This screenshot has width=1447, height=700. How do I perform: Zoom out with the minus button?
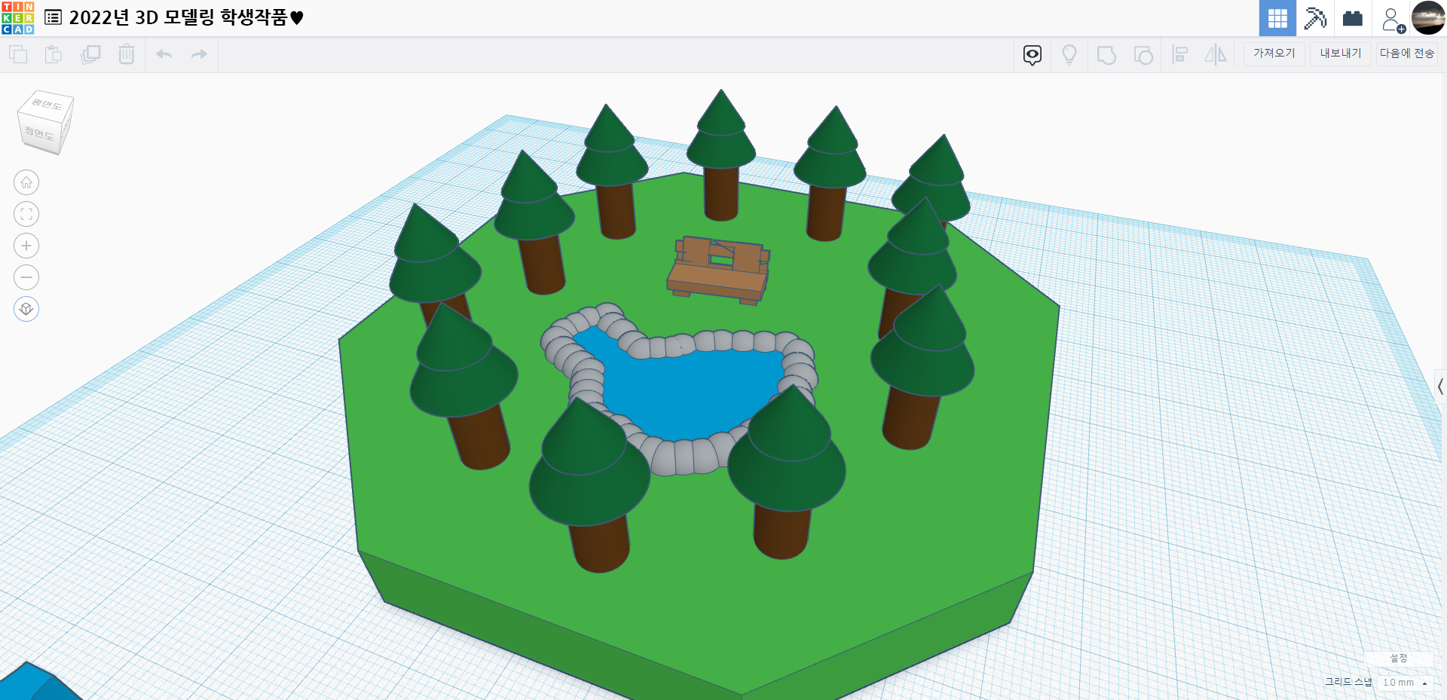26,277
